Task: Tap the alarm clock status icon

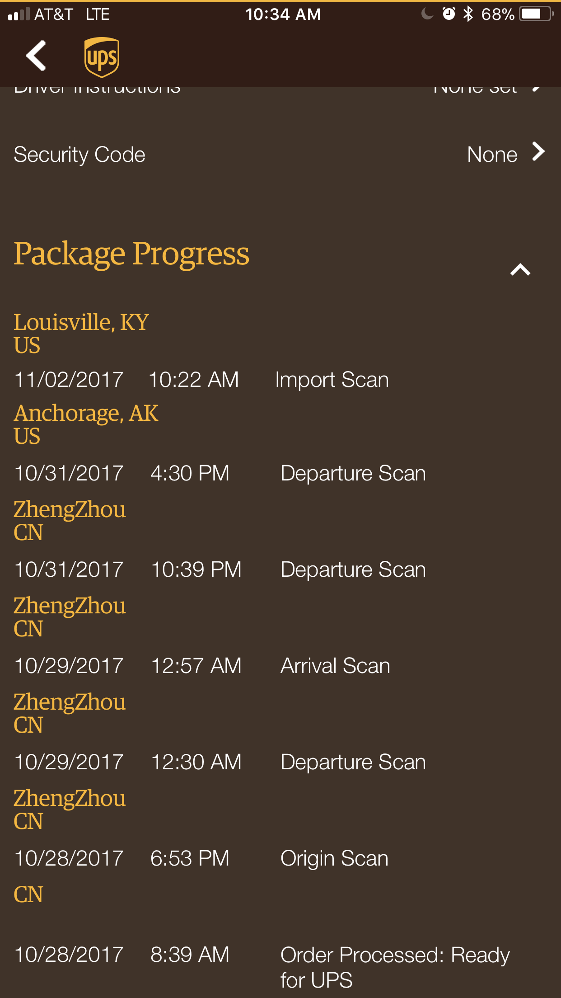Action: tap(449, 14)
